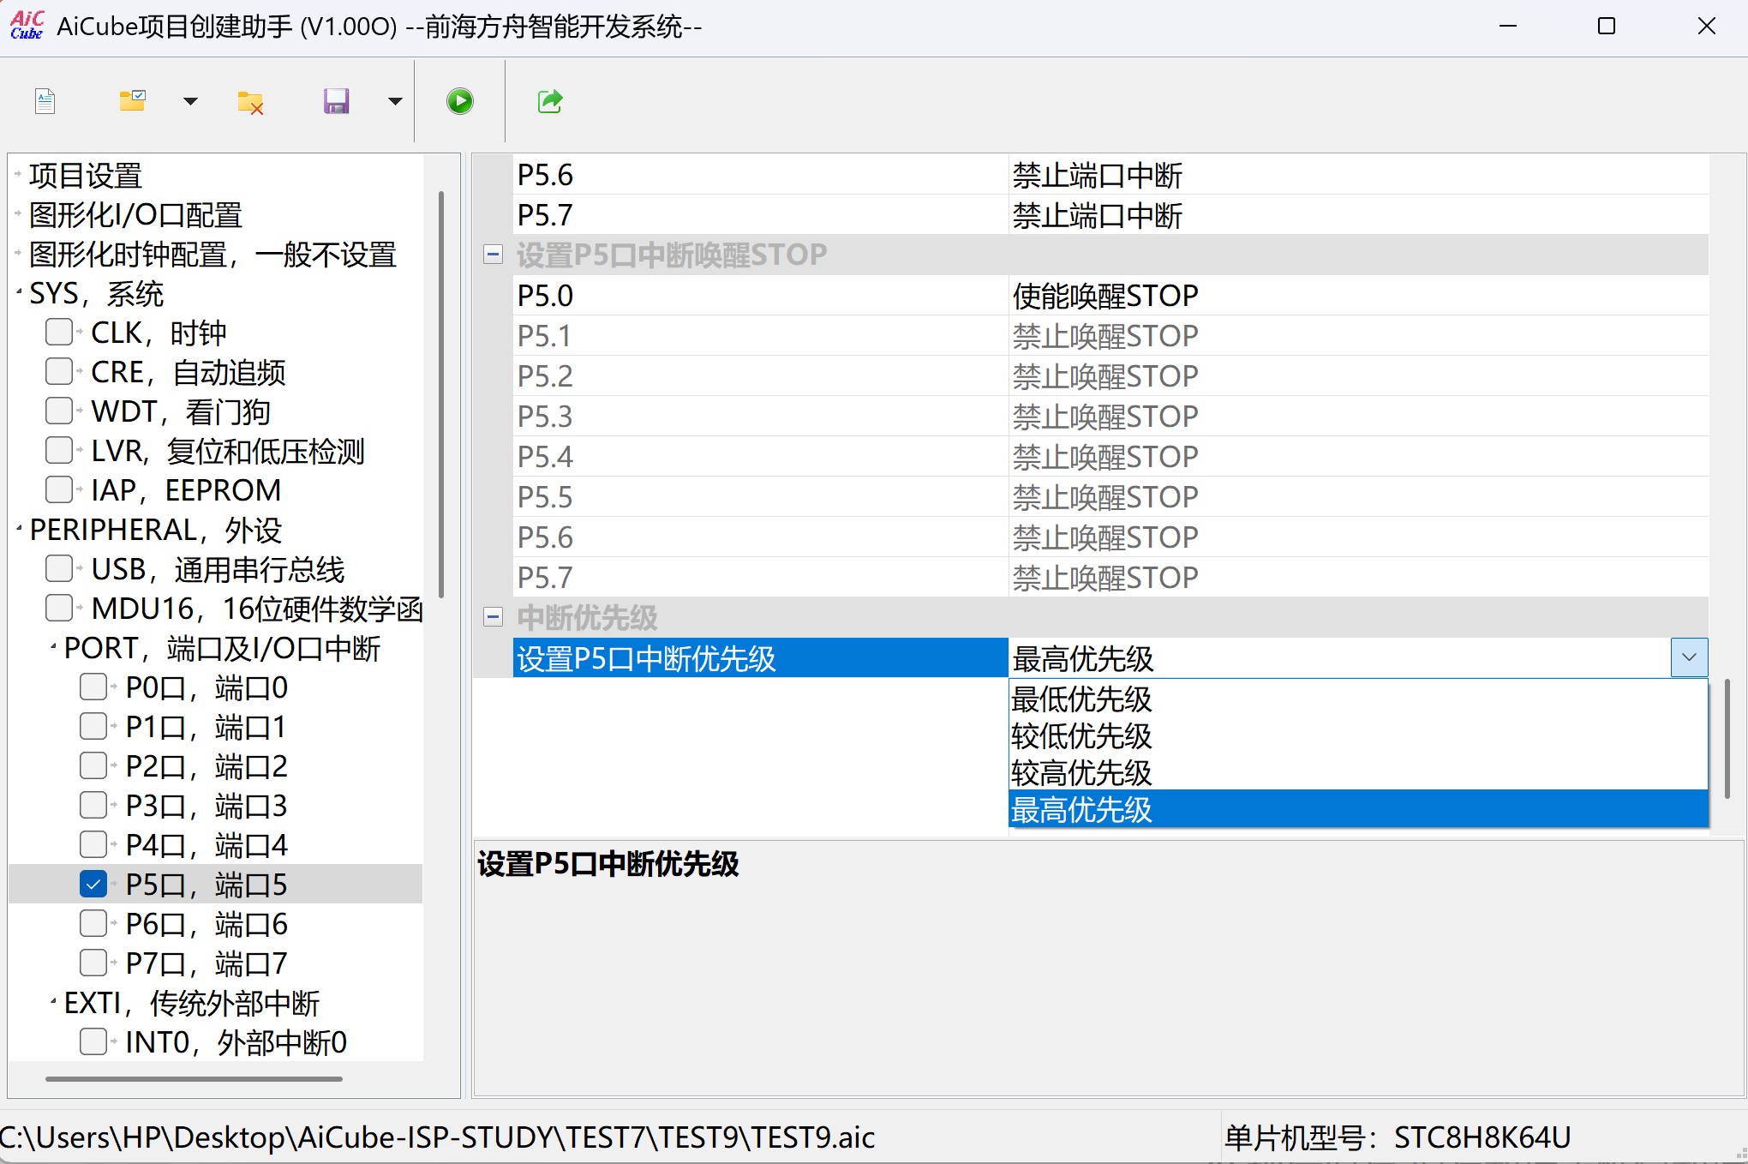The image size is (1748, 1164).
Task: Enable the USB 通用串行总线 checkbox
Action: click(x=59, y=568)
